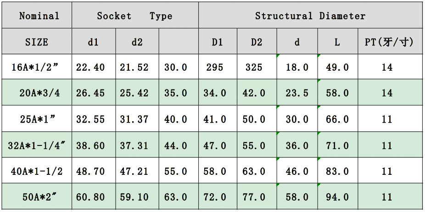Select the "Socket Type" header cell
425x212 pixels.
(x=134, y=16)
